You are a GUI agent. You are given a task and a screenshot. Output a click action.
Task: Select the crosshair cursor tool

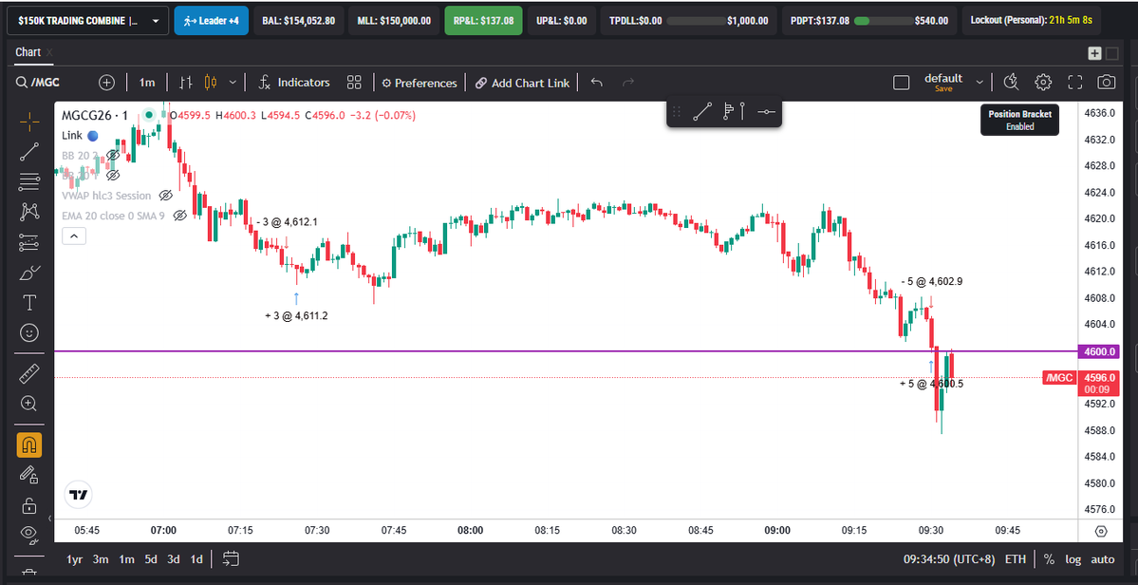[29, 122]
